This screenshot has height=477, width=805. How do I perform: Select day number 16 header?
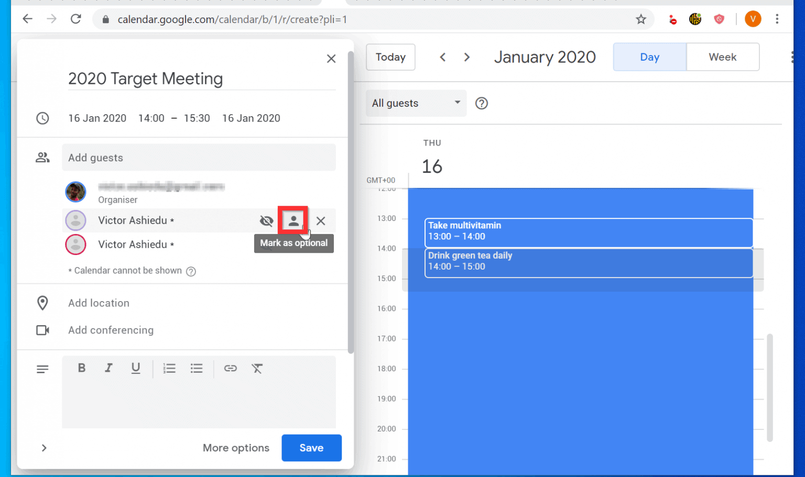click(x=432, y=167)
